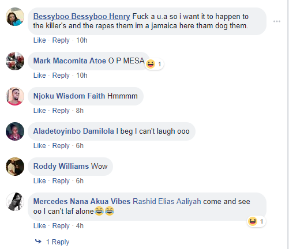This screenshot has width=289, height=249.
Task: Click the 4h timestamp on Mercedes' comment
Action: [80, 226]
